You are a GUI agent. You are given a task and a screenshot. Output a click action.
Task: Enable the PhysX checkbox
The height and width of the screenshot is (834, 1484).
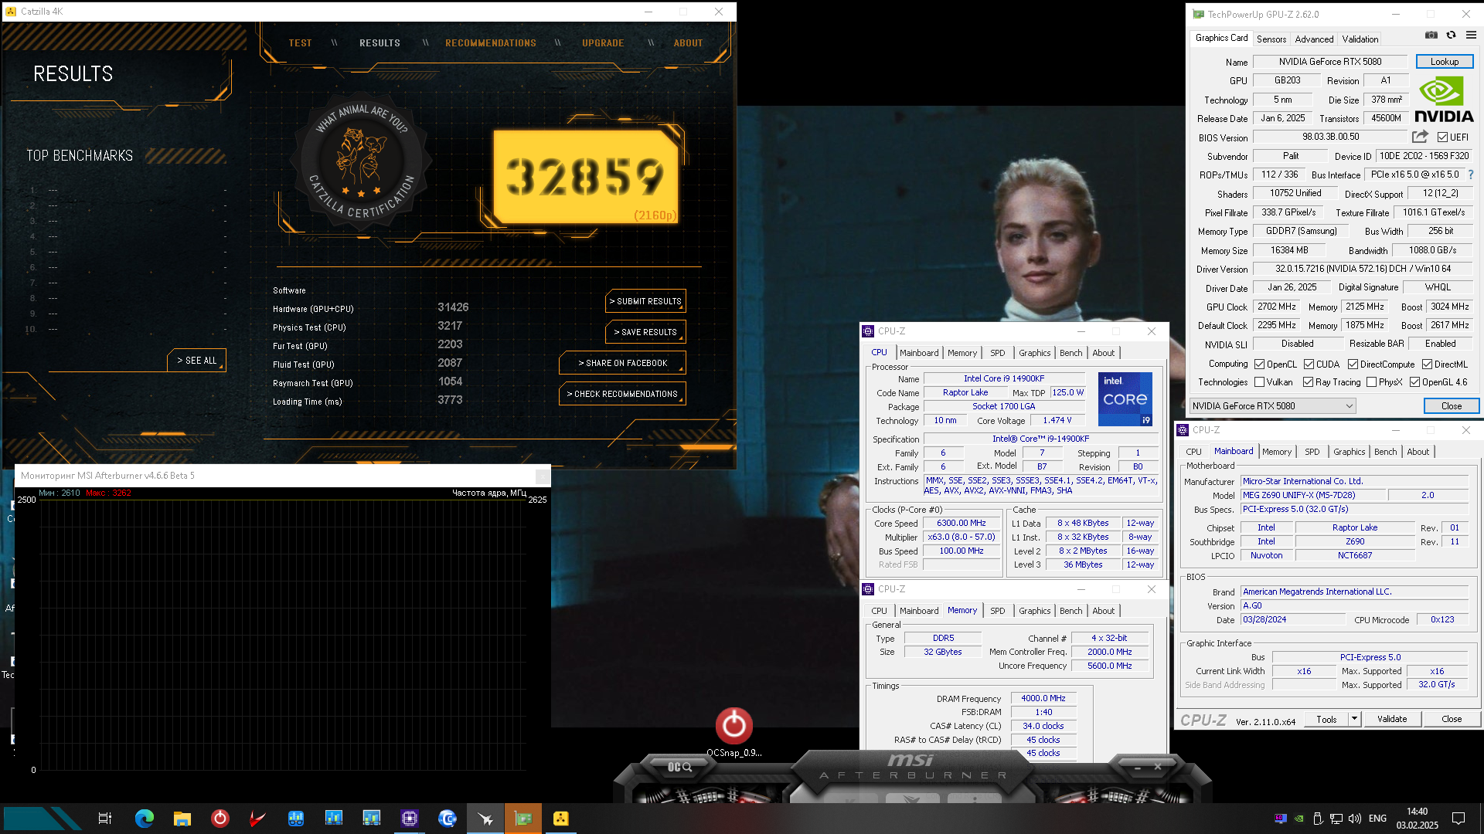[1371, 382]
